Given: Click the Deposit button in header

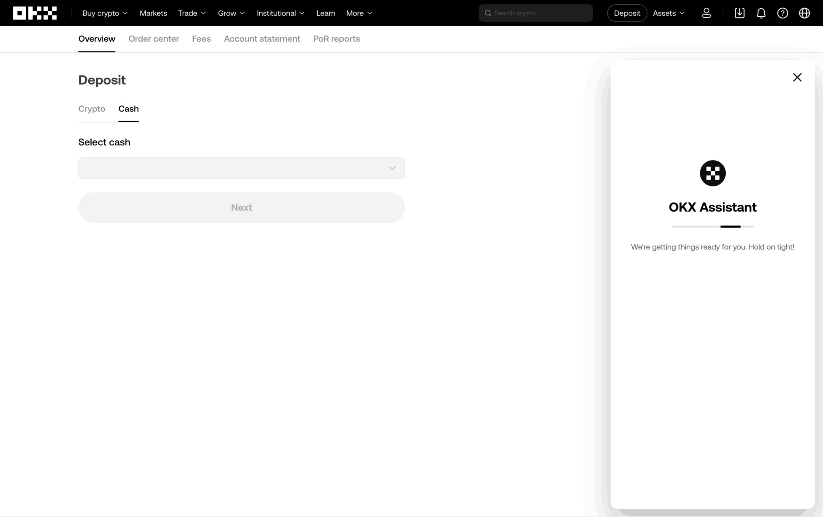Looking at the screenshot, I should 627,13.
